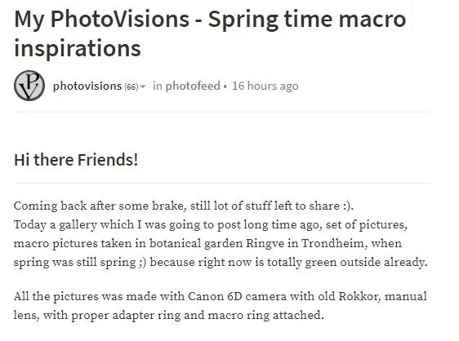Click the word 'in' before photofeed
459x341 pixels.
tap(158, 86)
